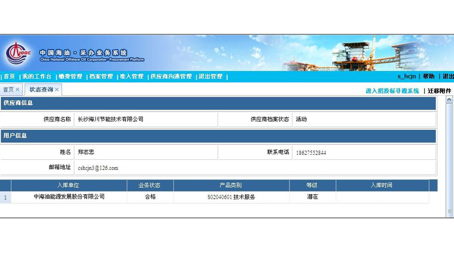Click the 中国海油·采办业务系统 title
Screen dimensions: 454x272
pyautogui.click(x=83, y=53)
